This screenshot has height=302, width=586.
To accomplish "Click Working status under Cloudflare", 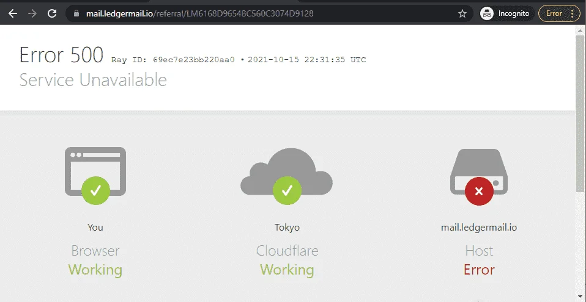I will point(287,270).
